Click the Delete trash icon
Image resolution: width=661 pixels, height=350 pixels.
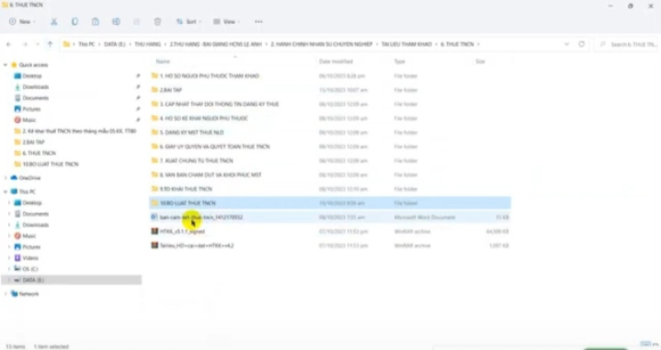click(x=157, y=21)
